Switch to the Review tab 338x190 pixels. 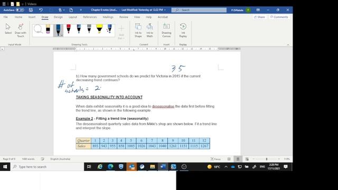(124, 17)
